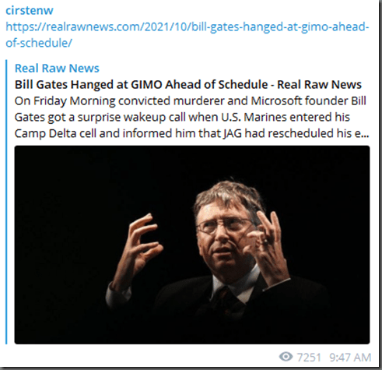382x370 pixels.
Task: Click the views eye icon
Action: click(286, 357)
